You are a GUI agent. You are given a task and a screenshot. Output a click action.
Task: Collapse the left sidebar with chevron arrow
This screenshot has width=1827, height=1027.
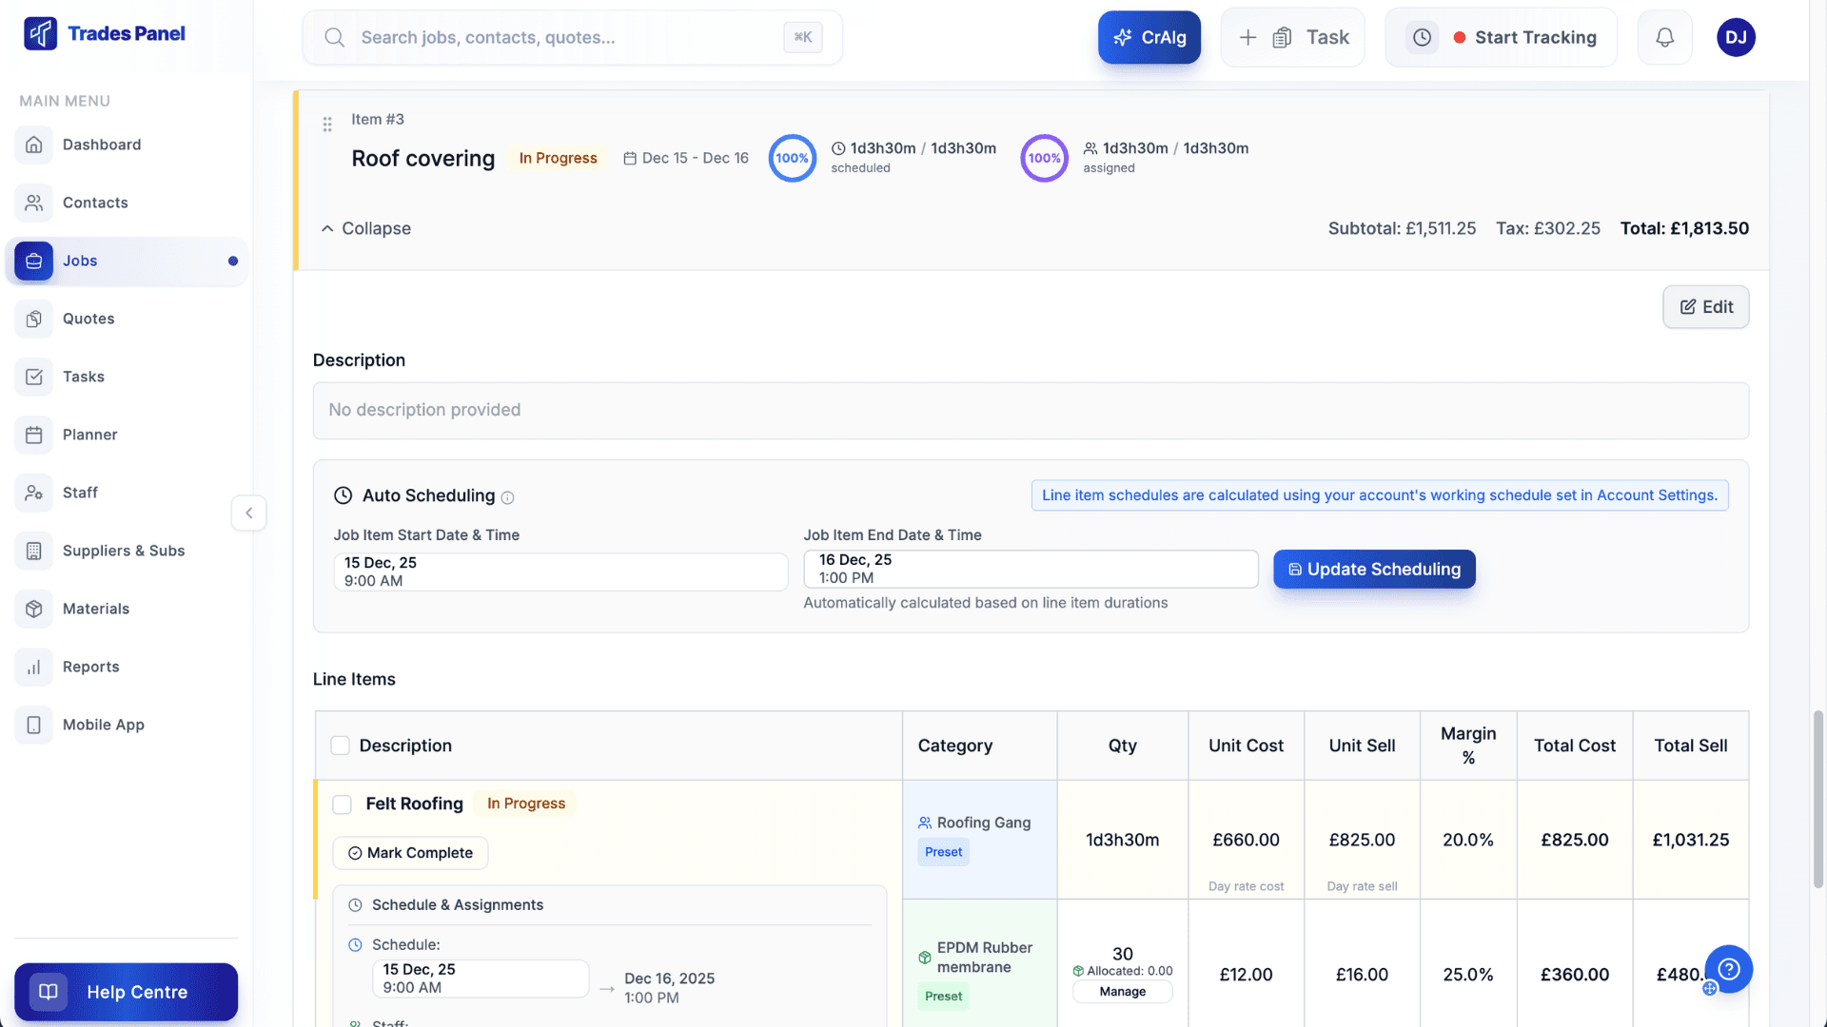[248, 513]
